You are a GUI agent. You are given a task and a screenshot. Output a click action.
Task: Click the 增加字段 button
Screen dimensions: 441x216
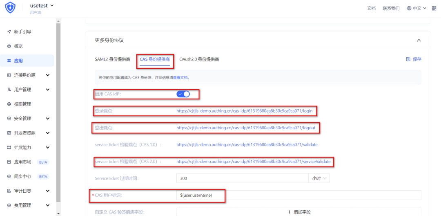tap(298, 212)
